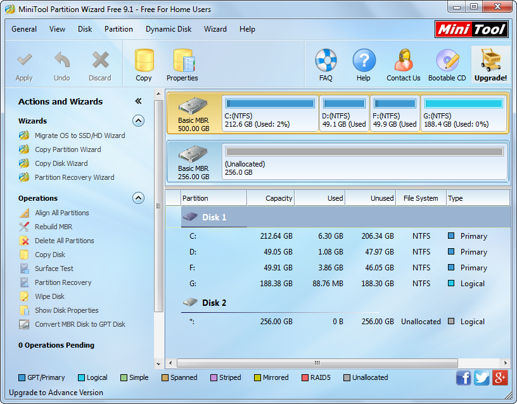Select the 256.0 GB Unallocated block
Screen dimensions: 517x404
pos(364,161)
